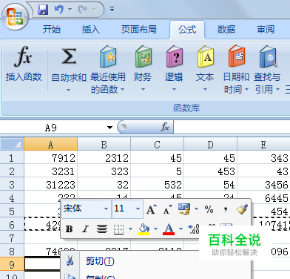Viewport: 290px width, 279px height.
Task: Click cell containing 3456
Action: (x=263, y=185)
